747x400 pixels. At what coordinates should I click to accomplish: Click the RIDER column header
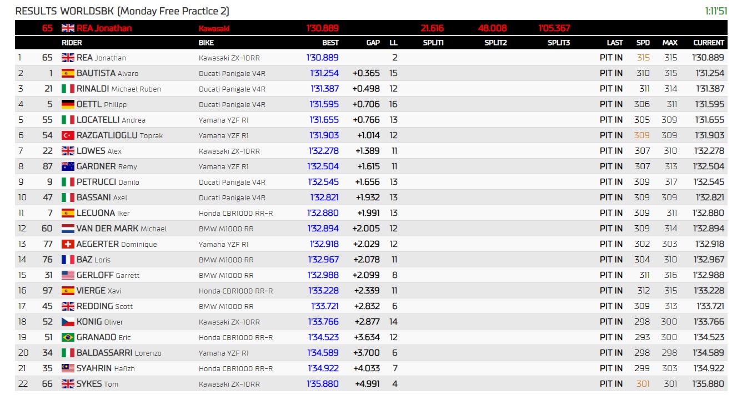pos(72,43)
